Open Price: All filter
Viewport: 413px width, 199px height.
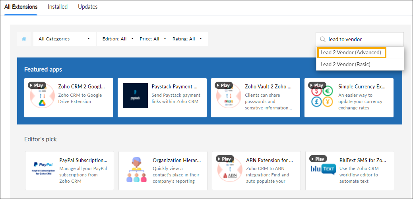(153, 39)
